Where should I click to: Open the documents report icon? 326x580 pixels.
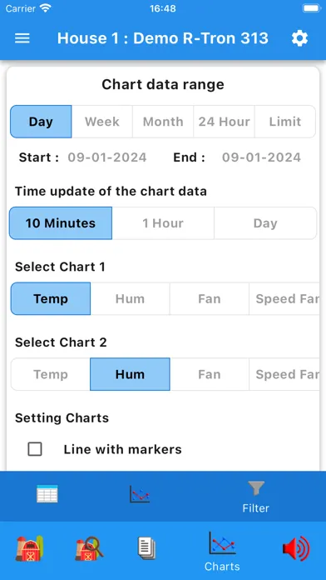click(x=147, y=548)
